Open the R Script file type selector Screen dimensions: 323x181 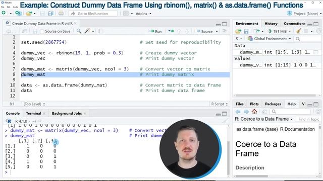click(220, 104)
